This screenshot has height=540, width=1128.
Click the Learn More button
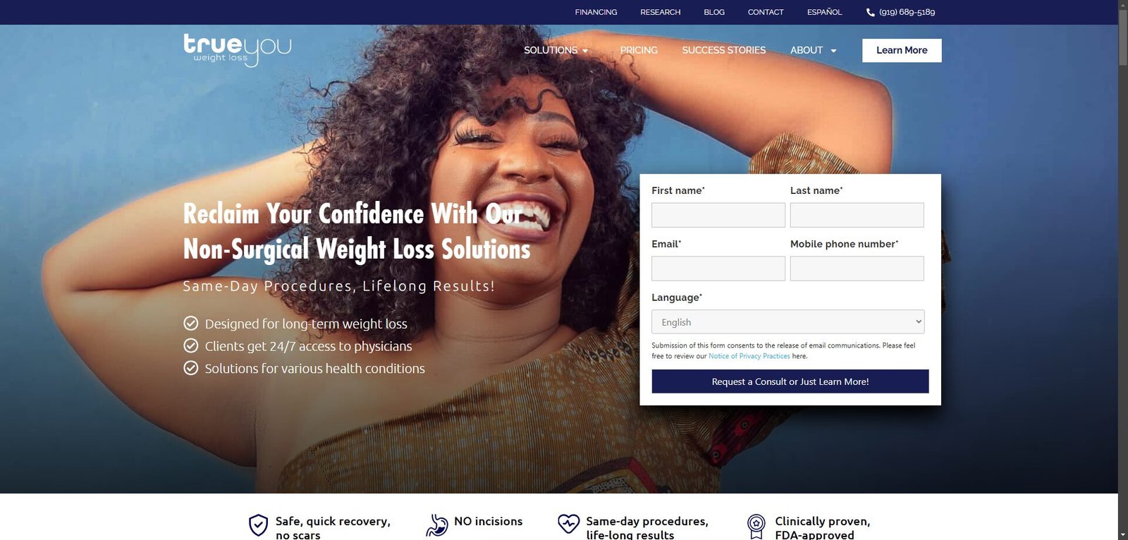[x=902, y=50]
